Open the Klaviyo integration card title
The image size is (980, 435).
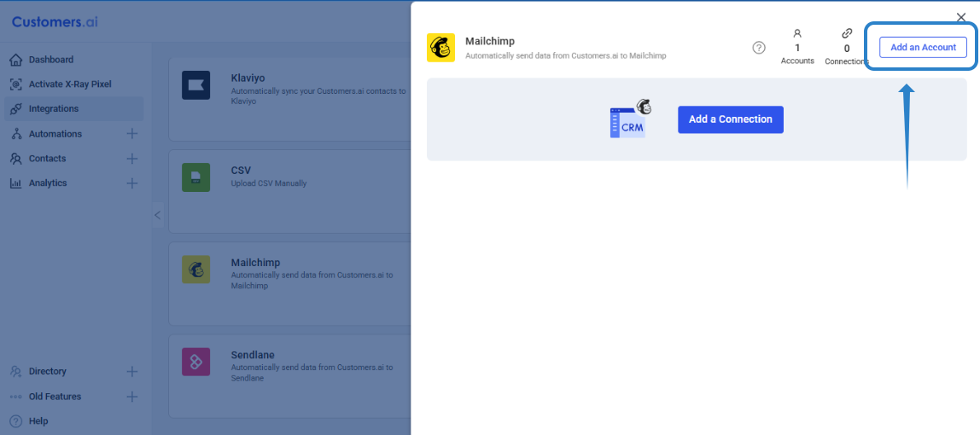(248, 78)
